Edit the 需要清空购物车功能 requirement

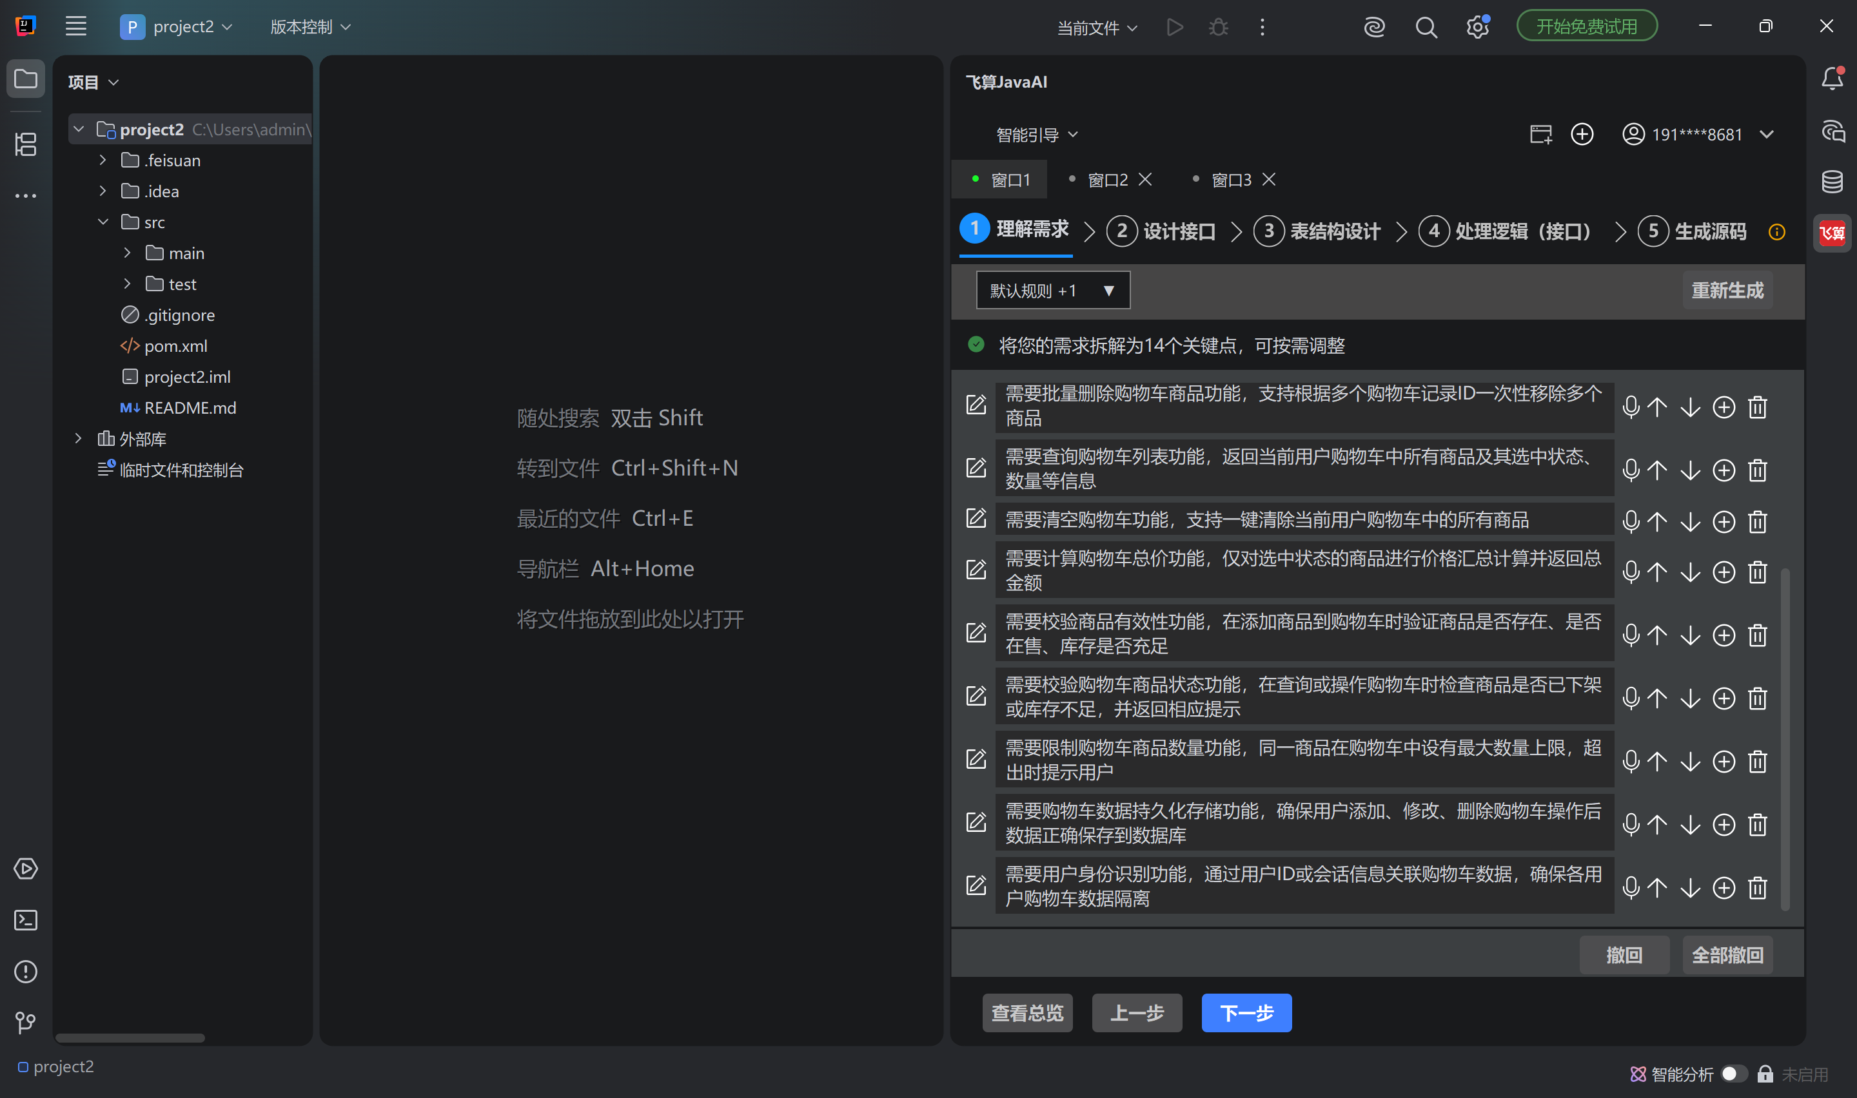[x=976, y=519]
